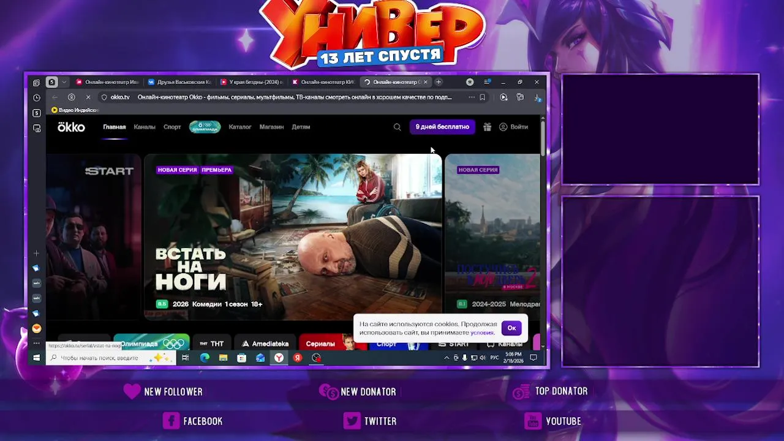
Task: Click the Новая серия Премьера badge
Action: [195, 170]
